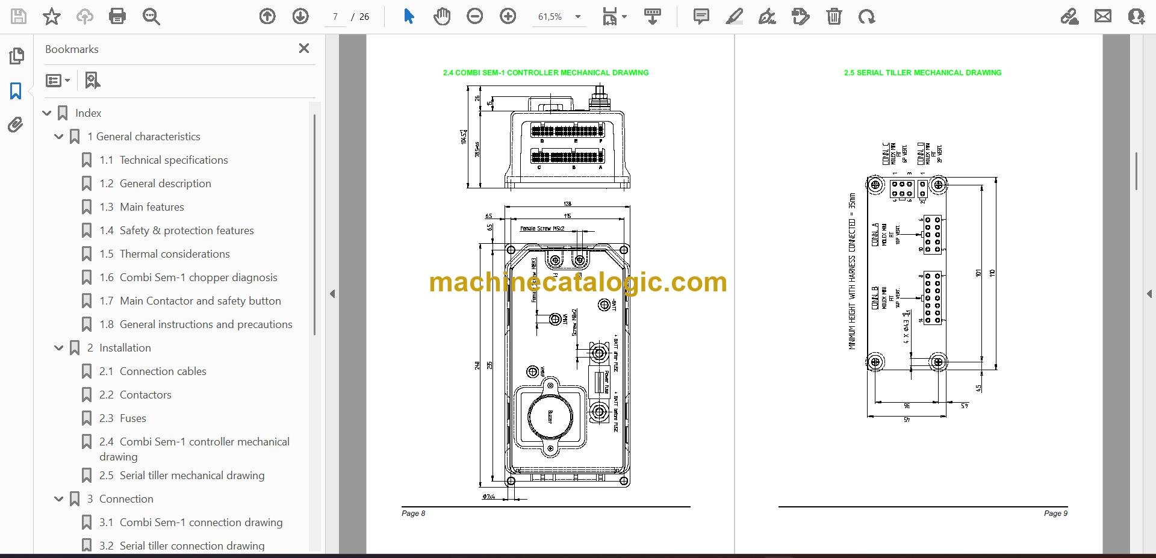Open the Bookmarks side panel
Screen dimensions: 1156x558
point(16,91)
